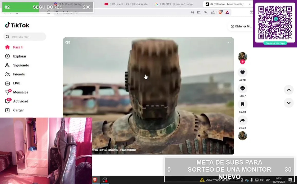Viewport: 297px width, 184px height.
Task: Click the 5097 comments count
Action: [x=242, y=96]
